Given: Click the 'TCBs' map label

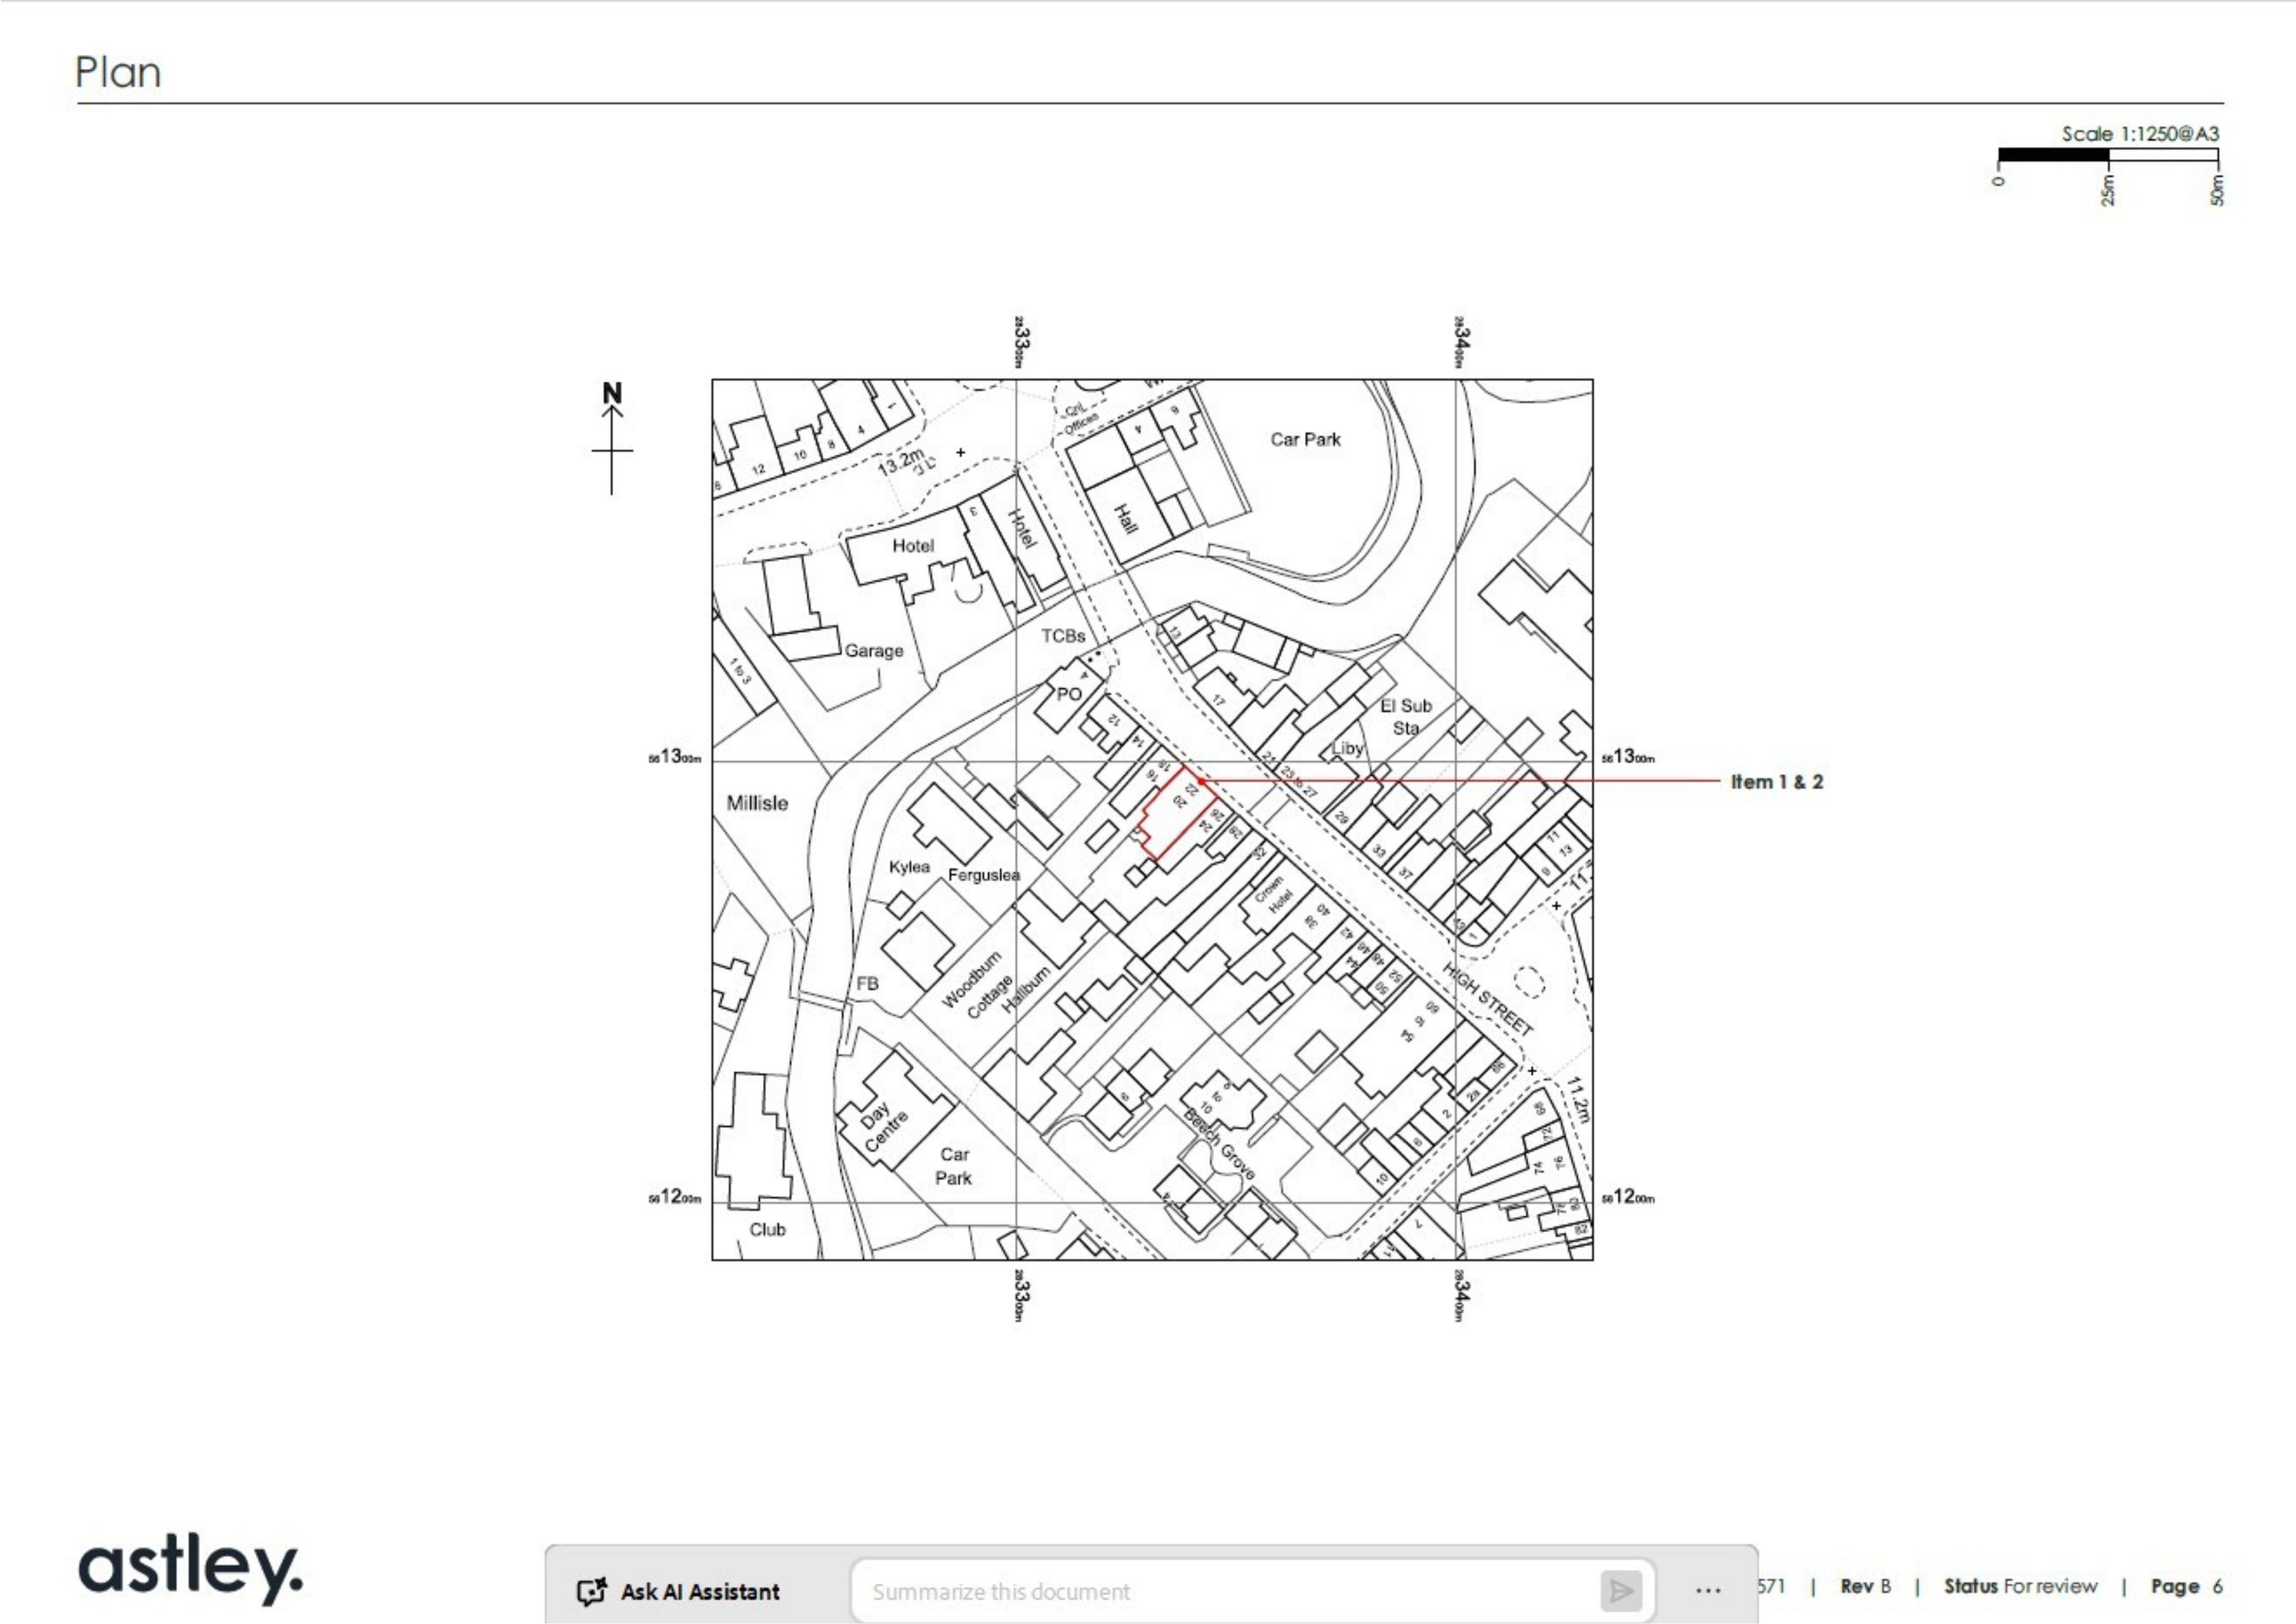Looking at the screenshot, I should coord(1063,636).
